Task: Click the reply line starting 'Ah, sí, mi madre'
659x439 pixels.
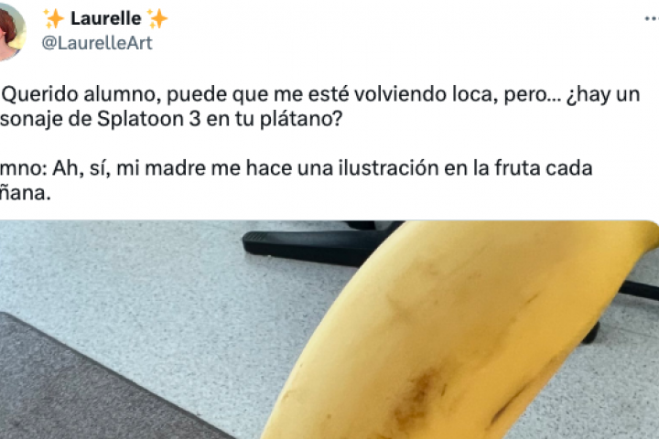Action: 322,168
